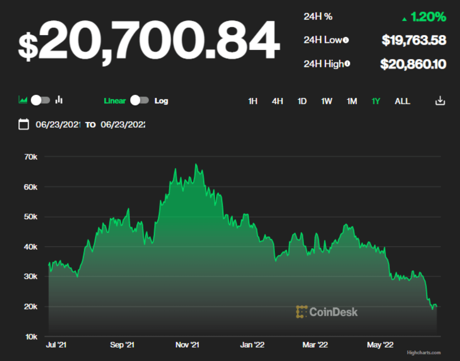The image size is (460, 361).
Task: Click the candlestick bar chart icon
Action: coord(59,100)
